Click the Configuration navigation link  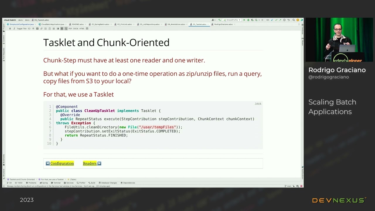tap(62, 163)
